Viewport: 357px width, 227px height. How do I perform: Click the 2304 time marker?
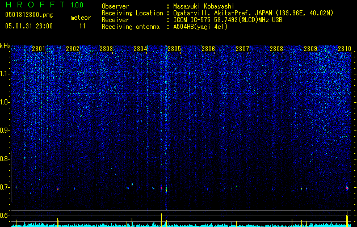pos(140,48)
